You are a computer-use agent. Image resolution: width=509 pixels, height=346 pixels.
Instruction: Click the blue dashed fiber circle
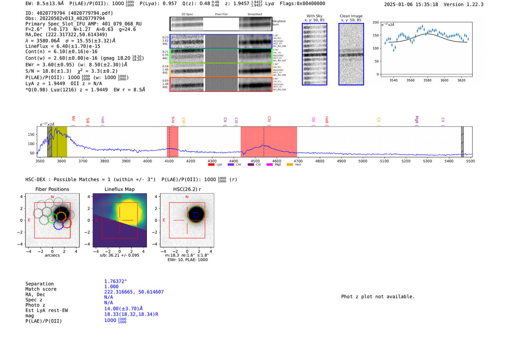coord(58,225)
